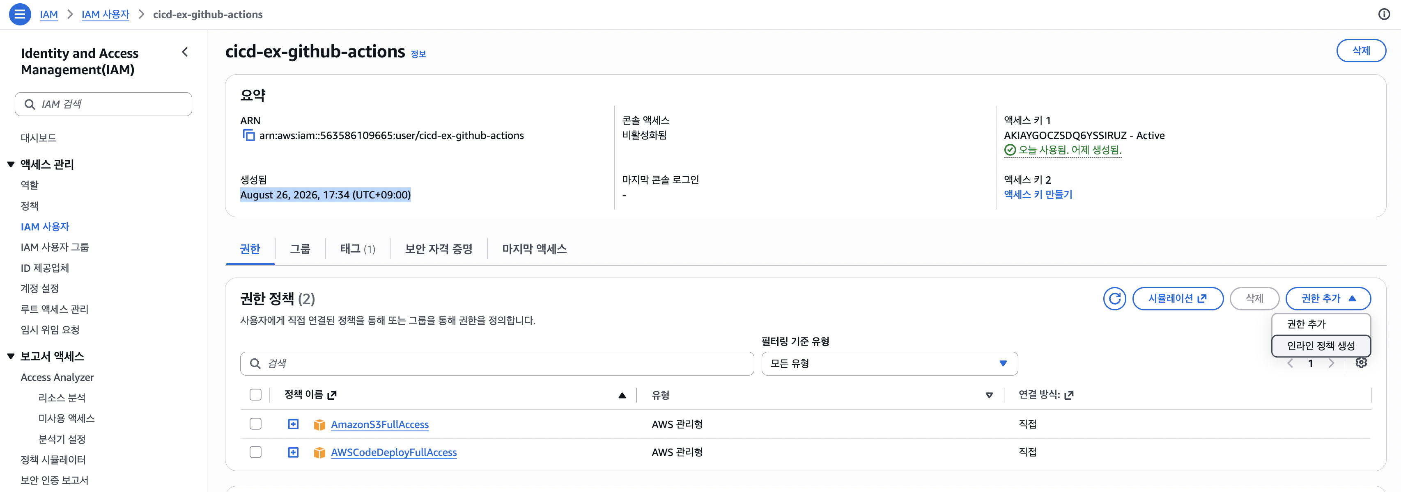Expand AmazonS3FullAccess policy details plus icon
This screenshot has height=492, width=1401.
(x=293, y=424)
